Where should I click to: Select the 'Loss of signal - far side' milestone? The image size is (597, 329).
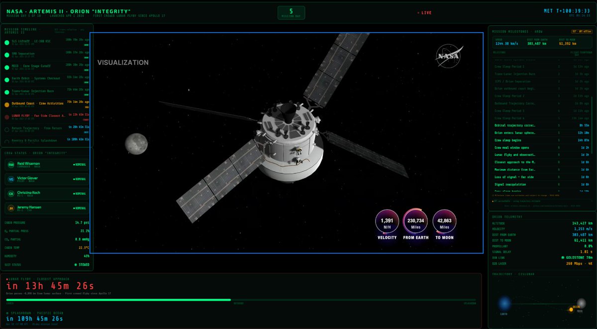pyautogui.click(x=541, y=177)
